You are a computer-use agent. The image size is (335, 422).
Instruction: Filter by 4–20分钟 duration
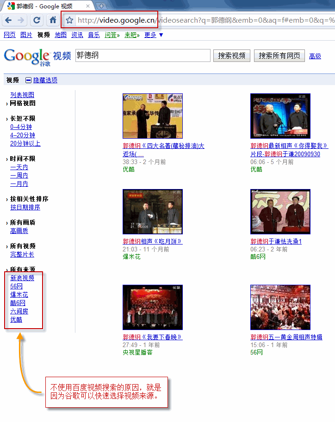23,135
